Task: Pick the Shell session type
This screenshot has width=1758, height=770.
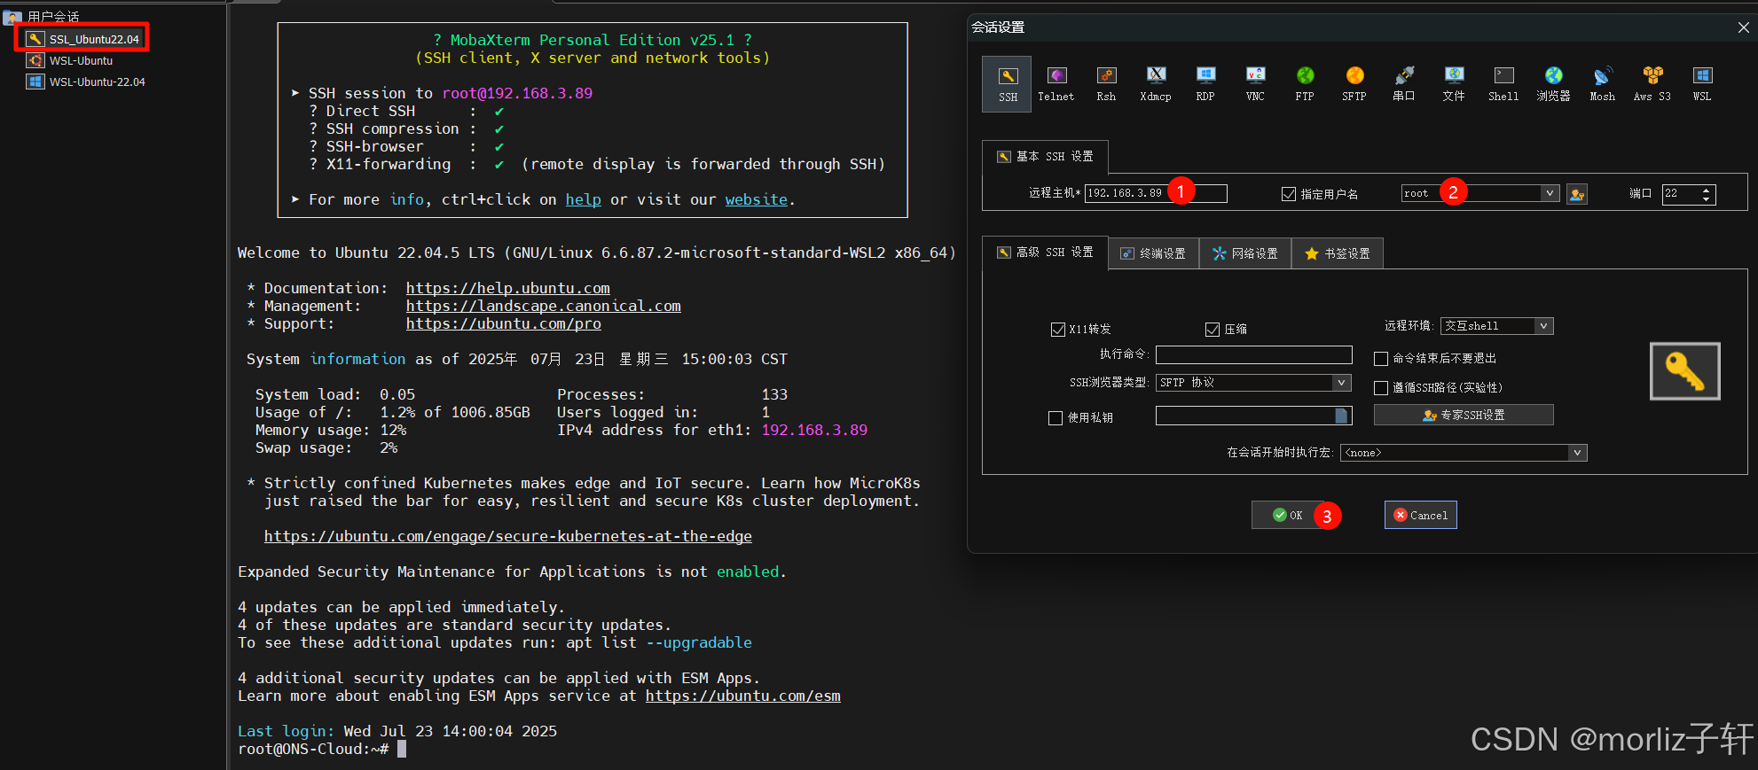Action: coord(1503,84)
